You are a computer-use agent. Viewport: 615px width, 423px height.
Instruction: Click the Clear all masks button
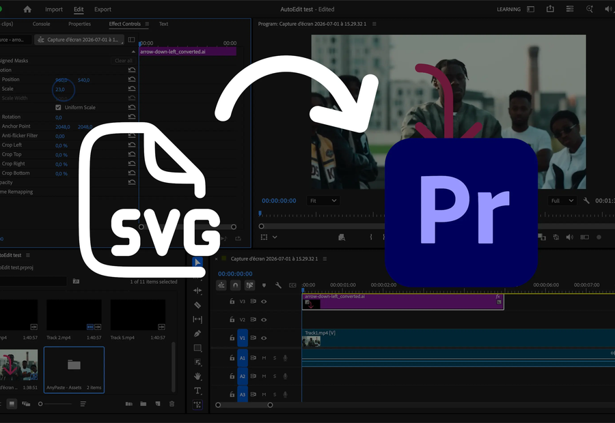(123, 61)
